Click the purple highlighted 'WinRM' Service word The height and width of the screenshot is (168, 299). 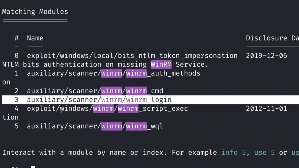pos(161,64)
